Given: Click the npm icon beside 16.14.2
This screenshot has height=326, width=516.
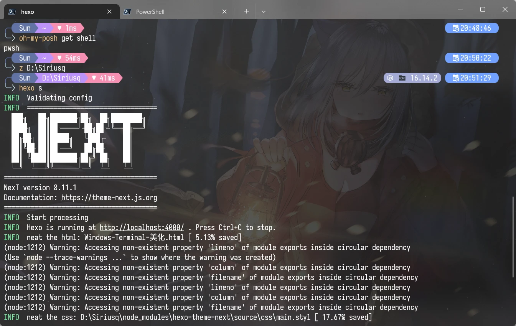Looking at the screenshot, I should tap(402, 78).
